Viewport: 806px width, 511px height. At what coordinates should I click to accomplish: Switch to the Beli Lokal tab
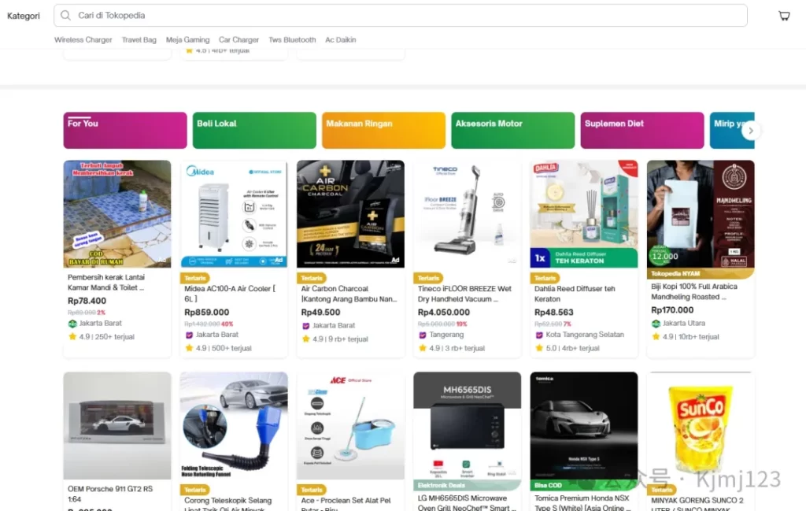254,131
